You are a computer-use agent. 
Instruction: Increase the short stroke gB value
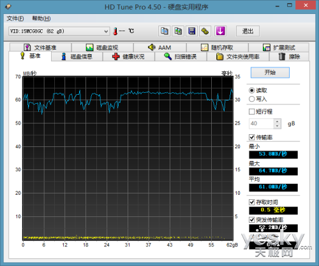click(x=278, y=122)
